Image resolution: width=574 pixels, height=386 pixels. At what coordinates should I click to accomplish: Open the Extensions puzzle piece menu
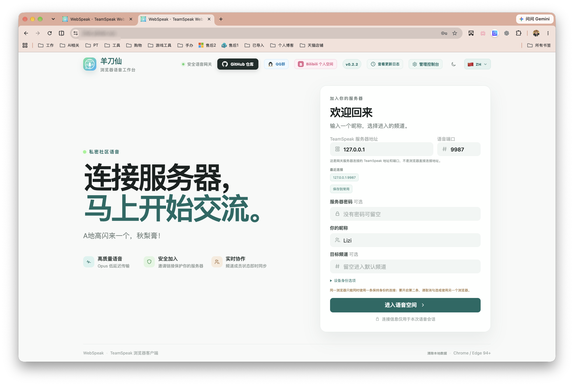click(519, 33)
